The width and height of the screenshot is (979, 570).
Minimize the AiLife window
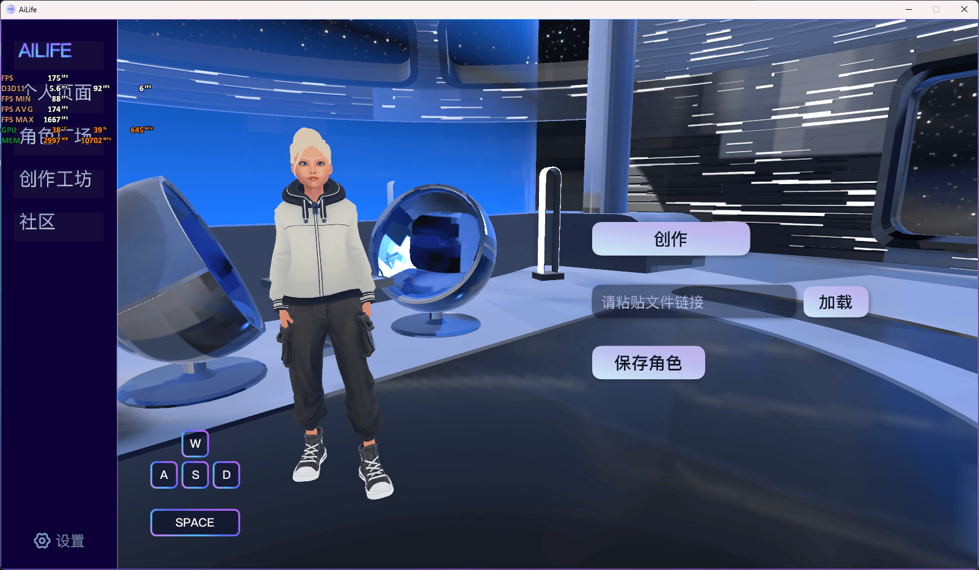tap(909, 9)
